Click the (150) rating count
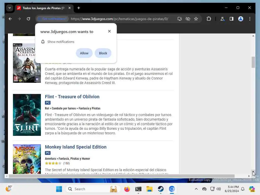The image size is (260, 195). (x=66, y=163)
